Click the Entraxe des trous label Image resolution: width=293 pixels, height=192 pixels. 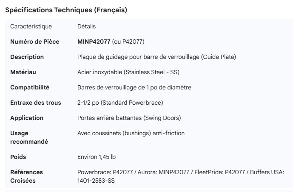click(36, 103)
